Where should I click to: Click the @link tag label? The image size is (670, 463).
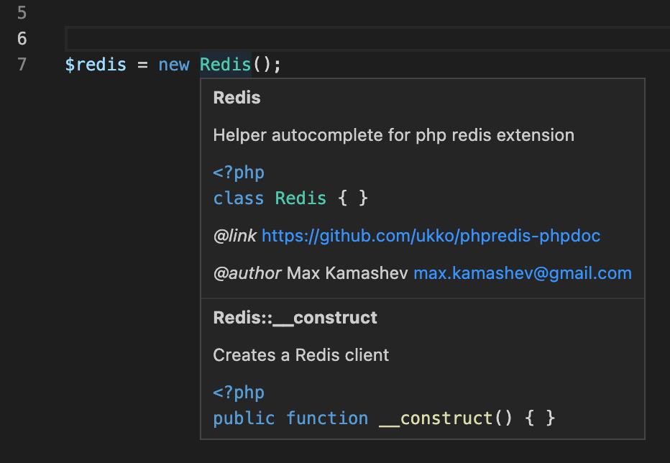pyautogui.click(x=234, y=236)
